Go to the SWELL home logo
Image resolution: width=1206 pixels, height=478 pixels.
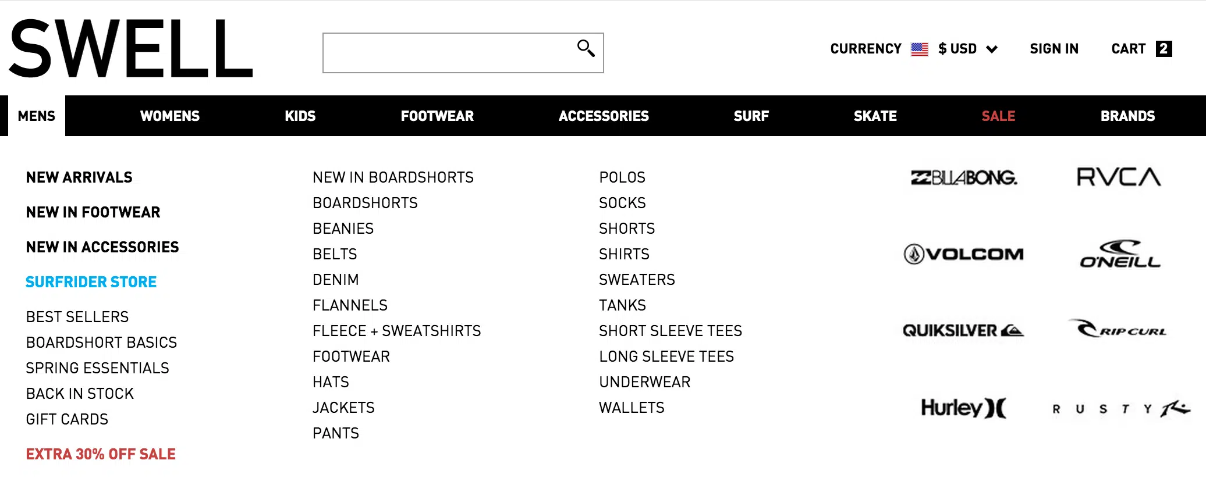click(x=132, y=49)
